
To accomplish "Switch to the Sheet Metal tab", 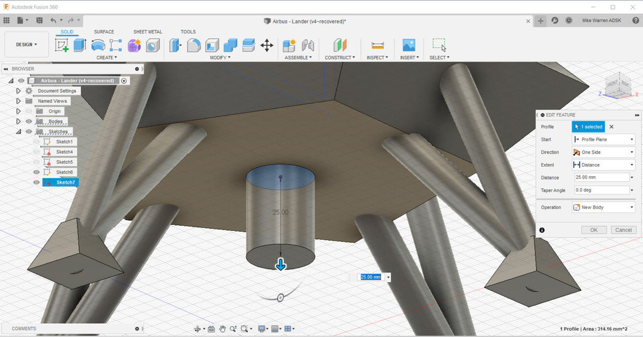I will 147,31.
